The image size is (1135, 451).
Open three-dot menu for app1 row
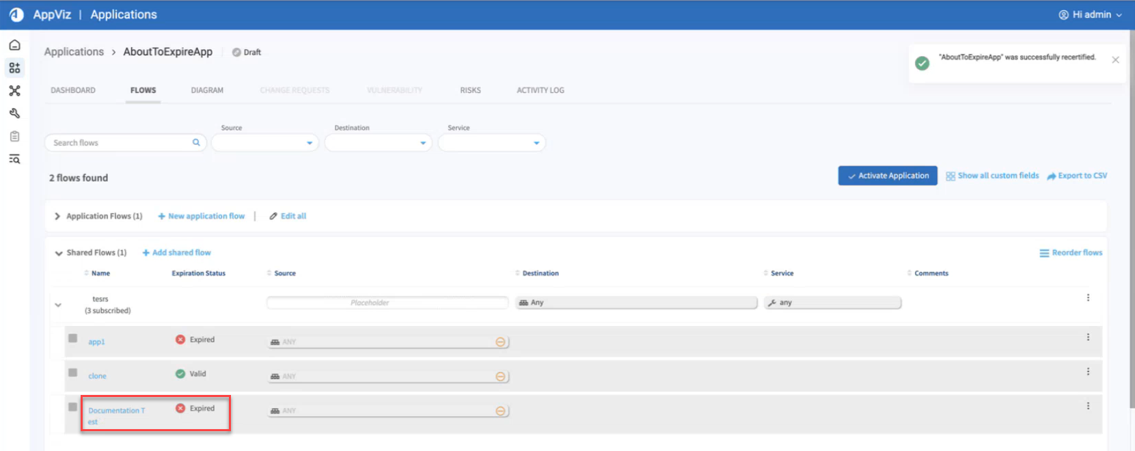pyautogui.click(x=1088, y=338)
